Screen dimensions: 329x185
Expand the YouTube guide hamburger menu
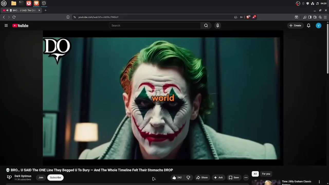[6, 25]
